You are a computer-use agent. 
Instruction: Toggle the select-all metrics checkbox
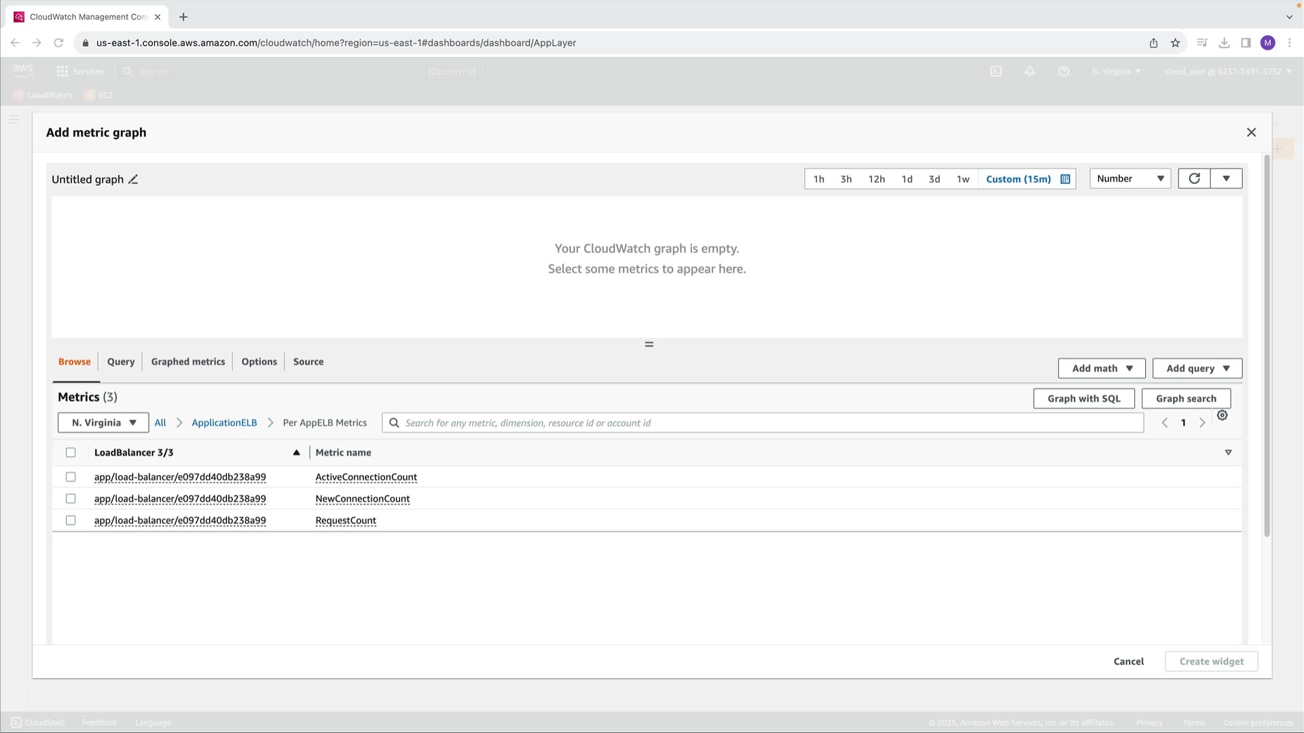(x=71, y=453)
